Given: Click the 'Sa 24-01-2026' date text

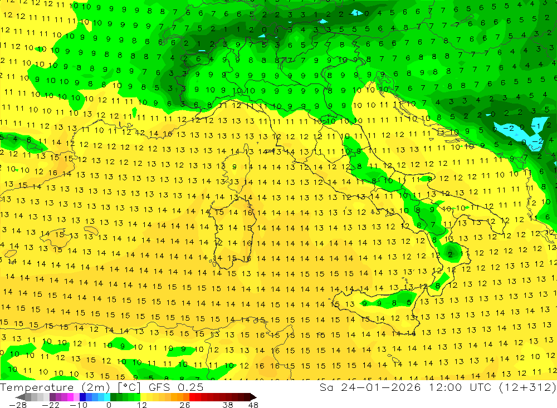Looking at the screenshot, I should (370, 387).
